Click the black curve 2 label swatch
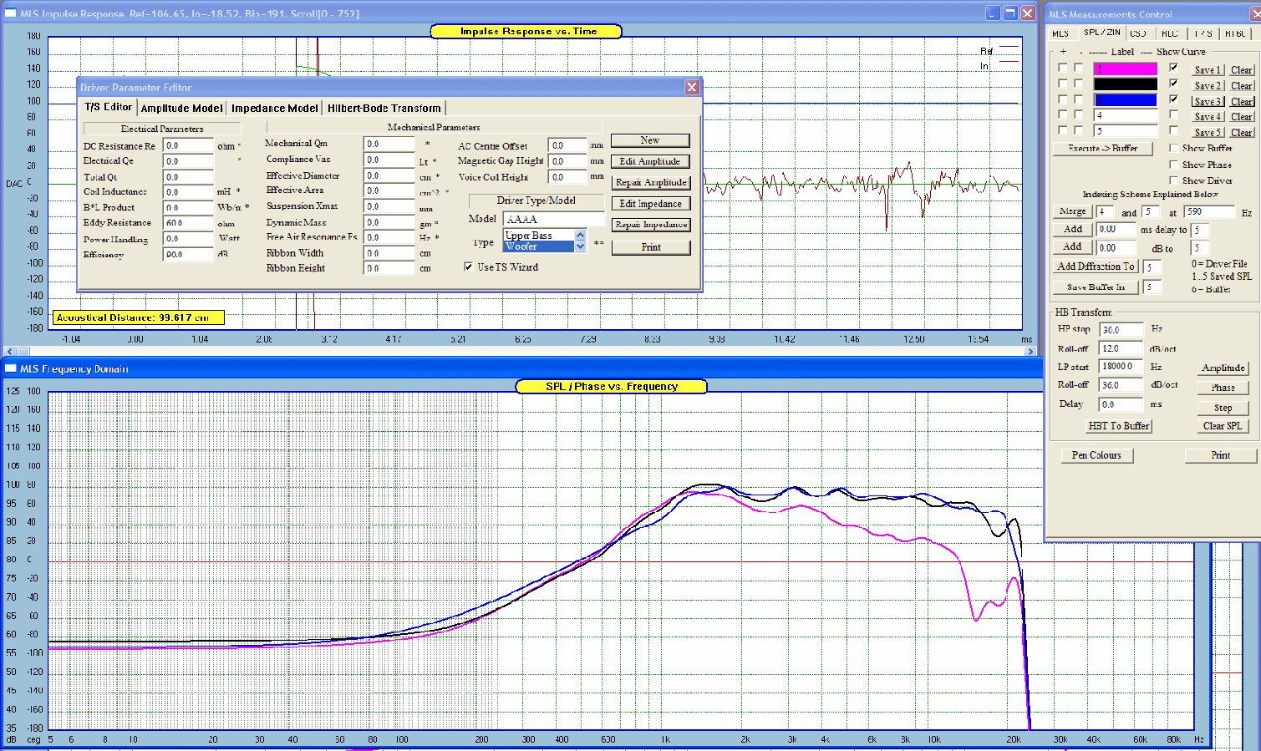 1126,84
